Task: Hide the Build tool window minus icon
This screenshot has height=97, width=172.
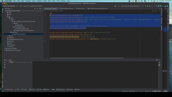Action: (159, 60)
